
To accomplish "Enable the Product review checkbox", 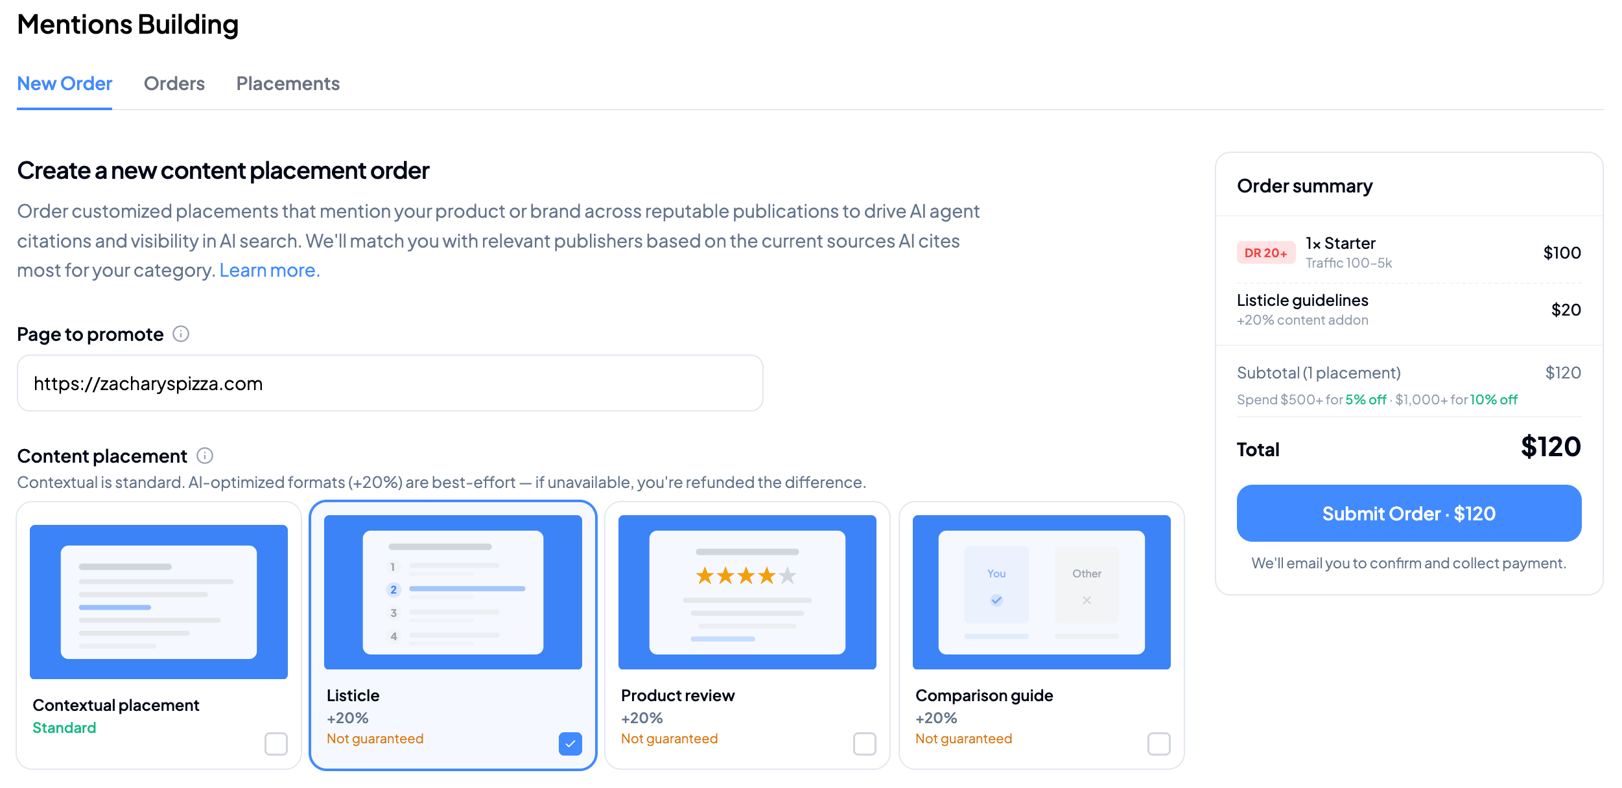I will point(864,745).
